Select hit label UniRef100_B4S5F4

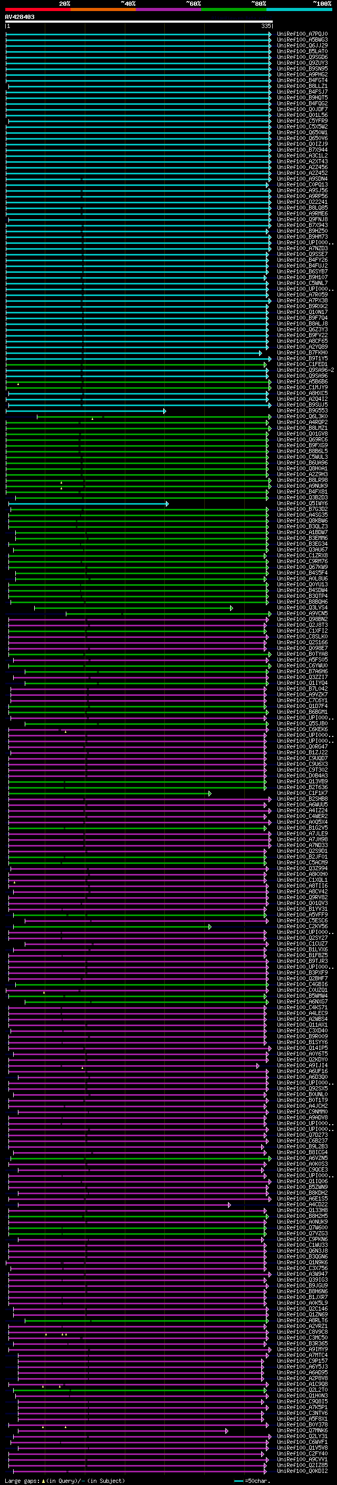coord(302,573)
